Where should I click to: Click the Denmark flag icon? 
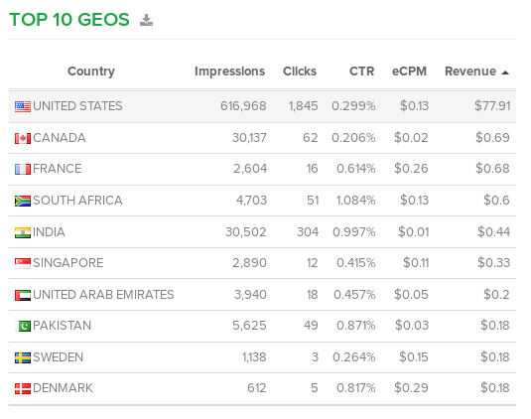(x=23, y=388)
